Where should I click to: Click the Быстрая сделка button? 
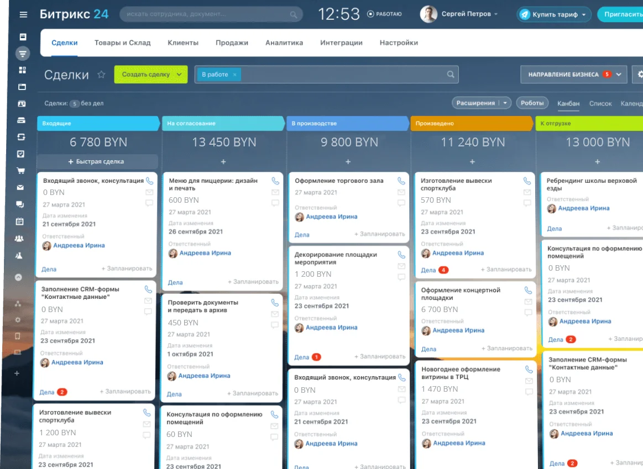(x=97, y=162)
